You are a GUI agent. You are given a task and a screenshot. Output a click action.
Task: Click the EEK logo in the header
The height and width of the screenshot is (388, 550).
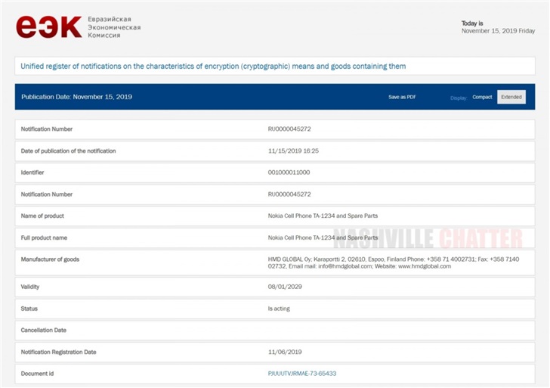[x=48, y=26]
